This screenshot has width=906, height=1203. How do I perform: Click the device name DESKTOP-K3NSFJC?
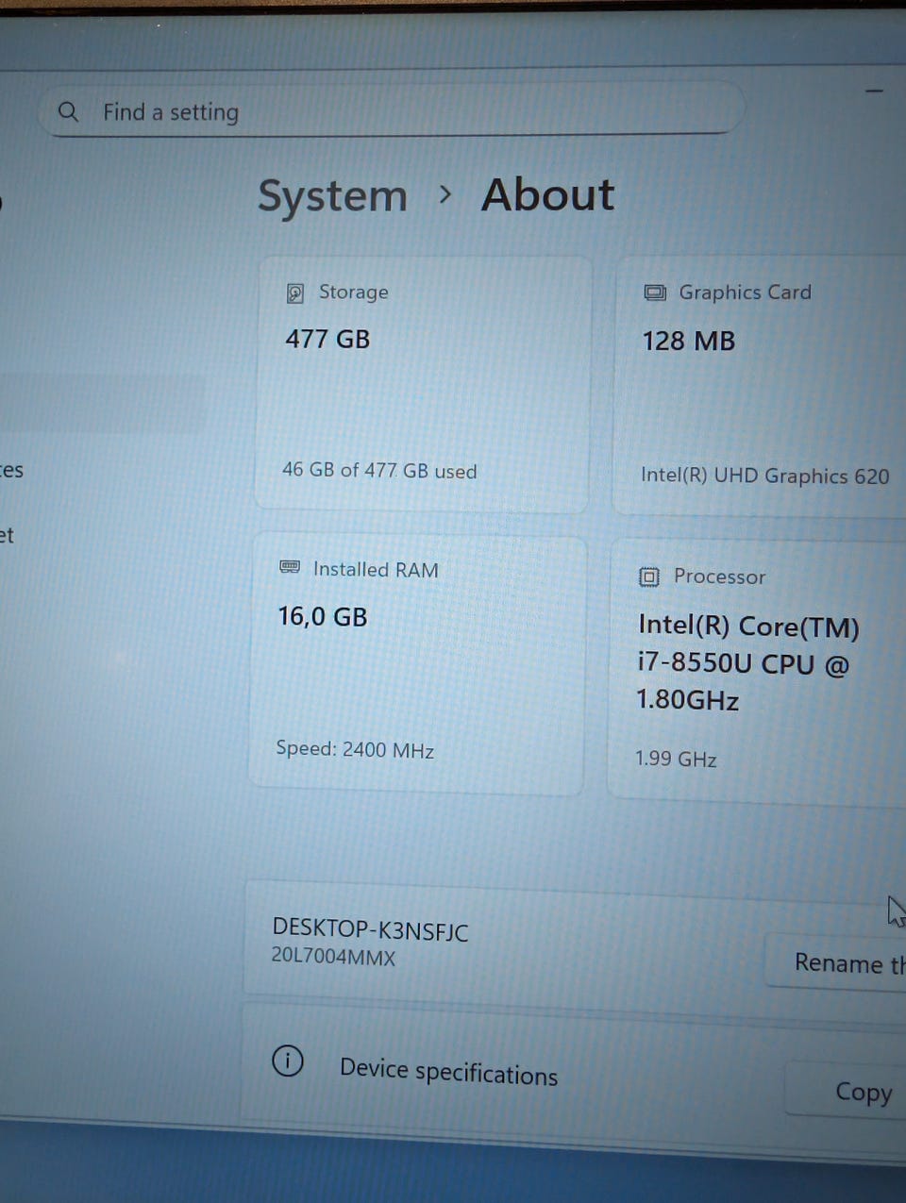(370, 930)
